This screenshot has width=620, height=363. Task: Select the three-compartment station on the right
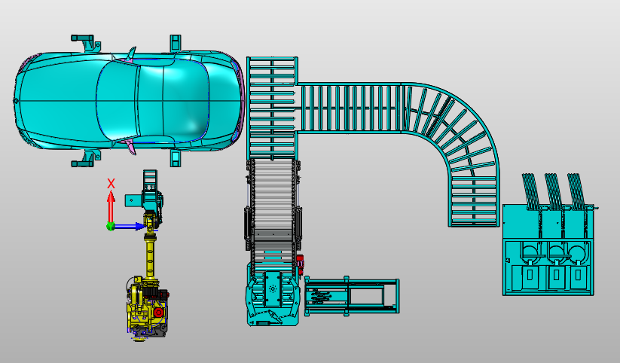pos(548,250)
